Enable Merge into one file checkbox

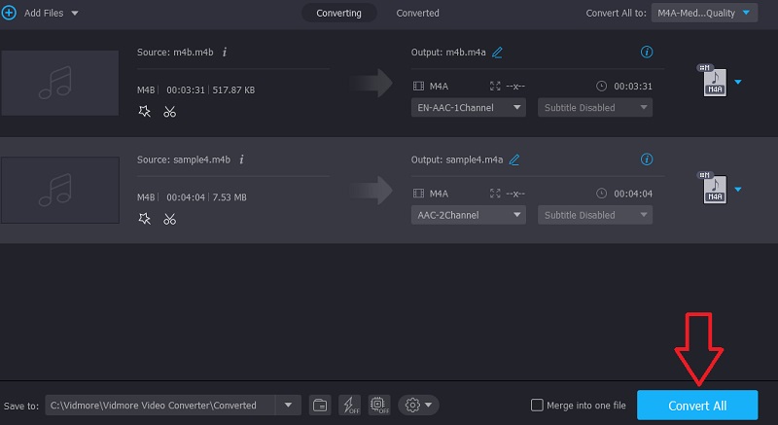[x=537, y=405]
